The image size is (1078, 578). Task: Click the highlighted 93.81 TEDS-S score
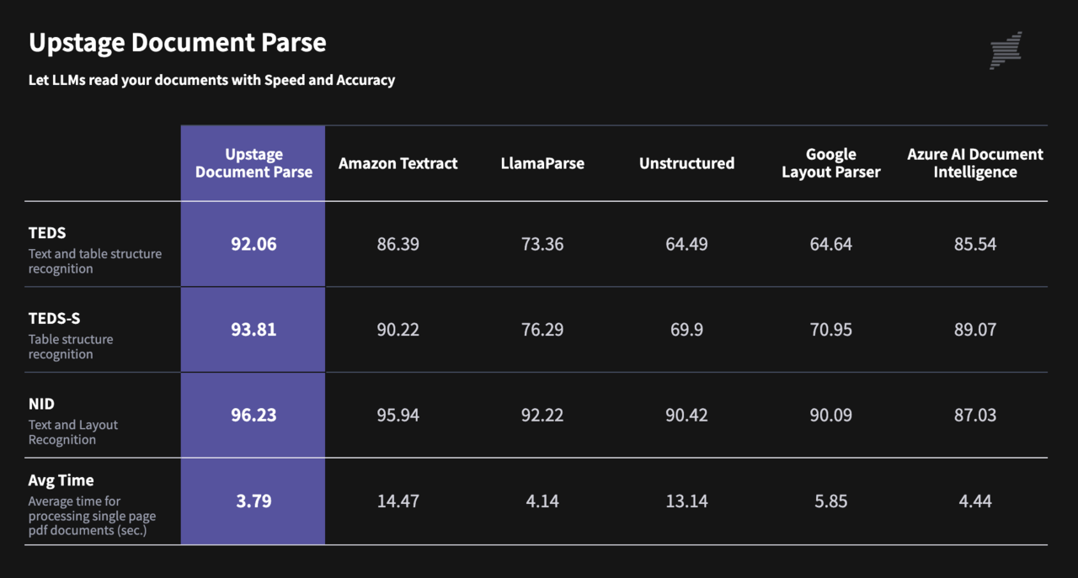(253, 330)
